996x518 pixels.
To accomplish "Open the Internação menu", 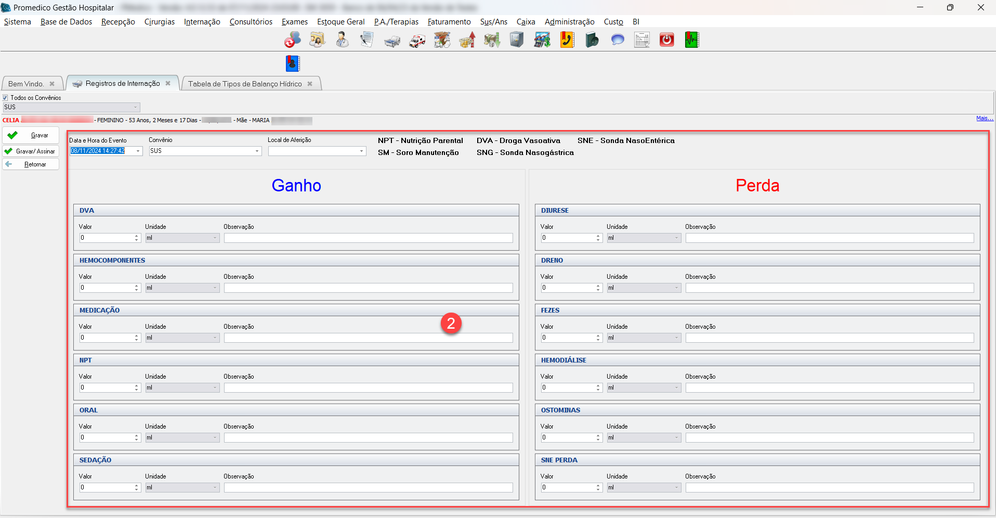I will pyautogui.click(x=202, y=22).
